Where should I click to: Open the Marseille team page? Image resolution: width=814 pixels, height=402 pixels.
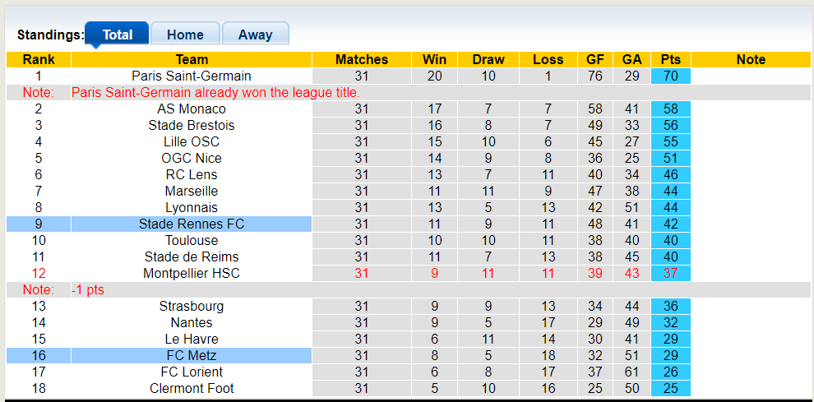tap(192, 191)
